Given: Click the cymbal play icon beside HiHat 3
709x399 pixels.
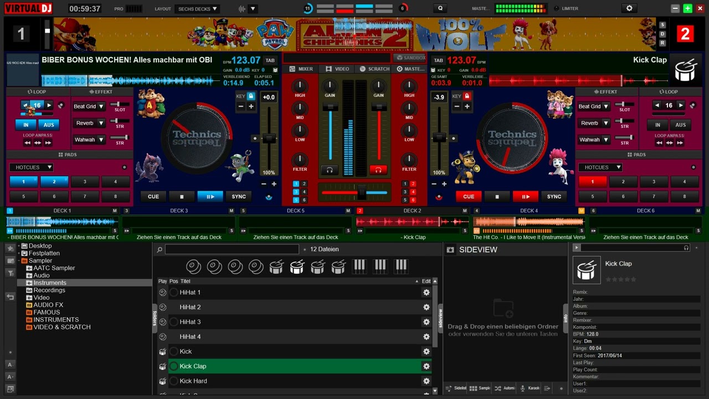Looking at the screenshot, I should coord(163,322).
